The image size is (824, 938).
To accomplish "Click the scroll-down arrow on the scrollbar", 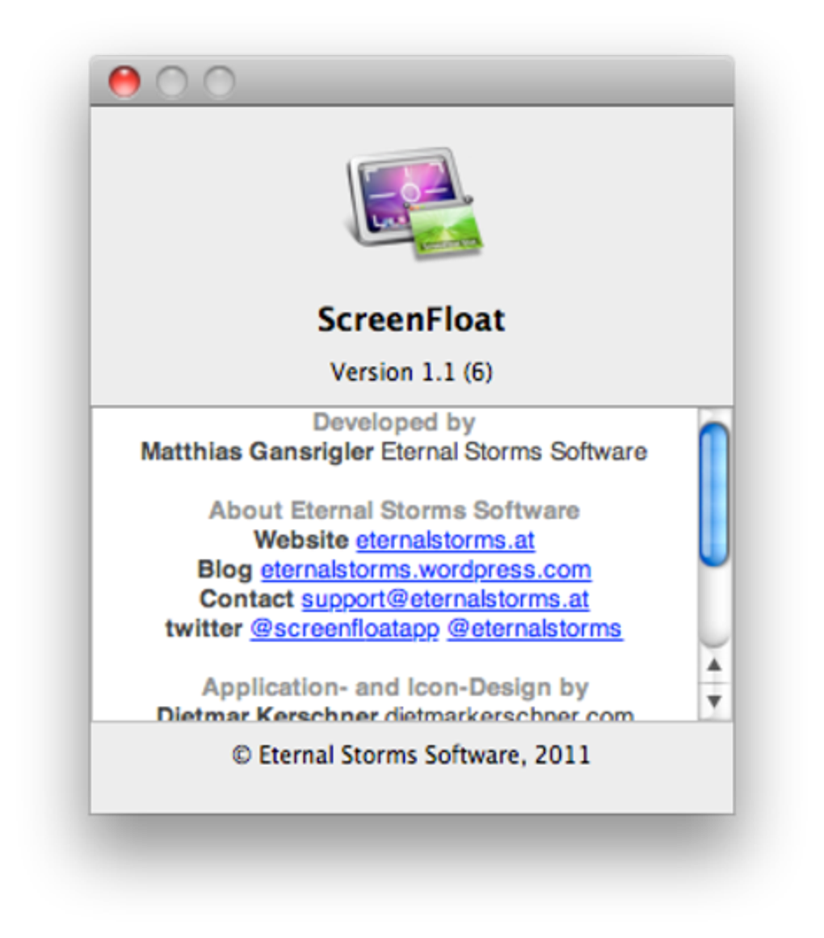I will [714, 701].
